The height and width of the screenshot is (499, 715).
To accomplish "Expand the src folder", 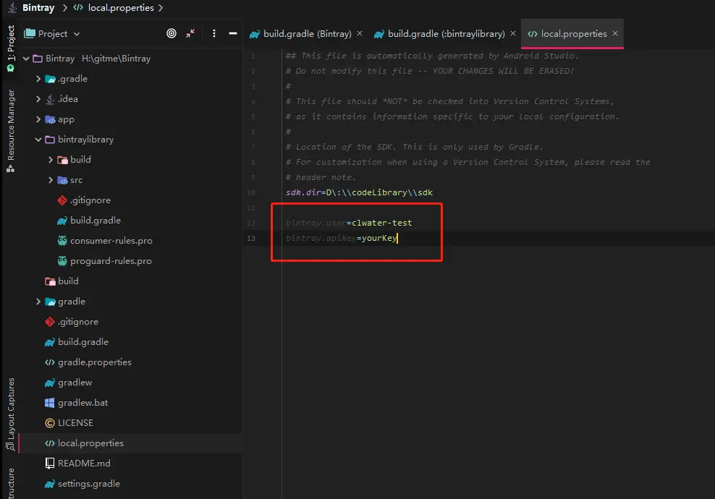I will click(51, 180).
